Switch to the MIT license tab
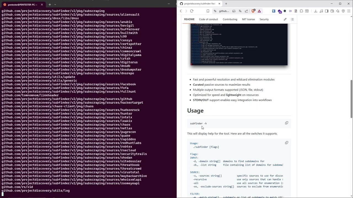Image resolution: width=353 pixels, height=198 pixels. [248, 19]
